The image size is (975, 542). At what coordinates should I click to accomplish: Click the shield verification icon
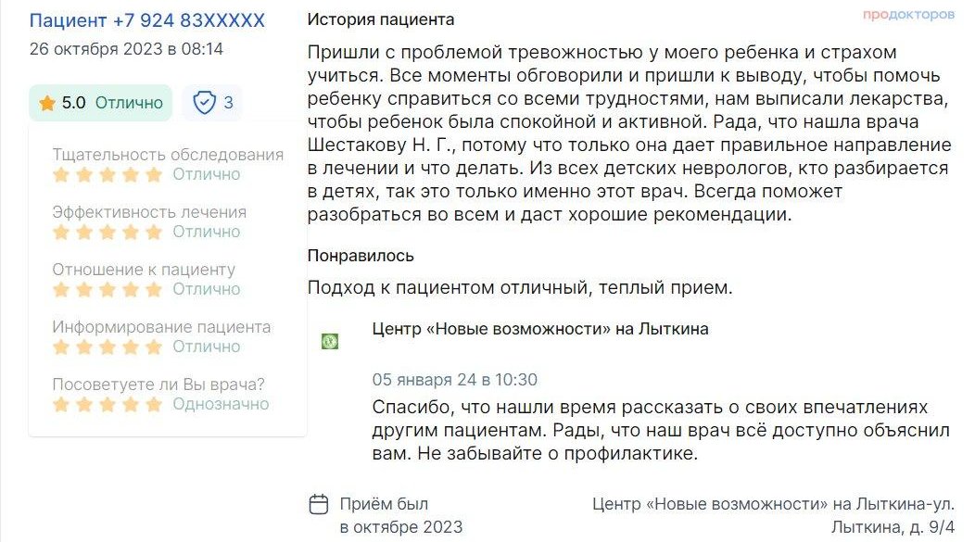click(204, 103)
